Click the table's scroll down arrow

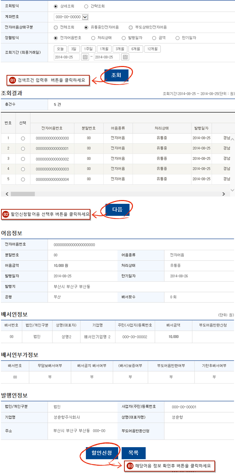point(232,190)
